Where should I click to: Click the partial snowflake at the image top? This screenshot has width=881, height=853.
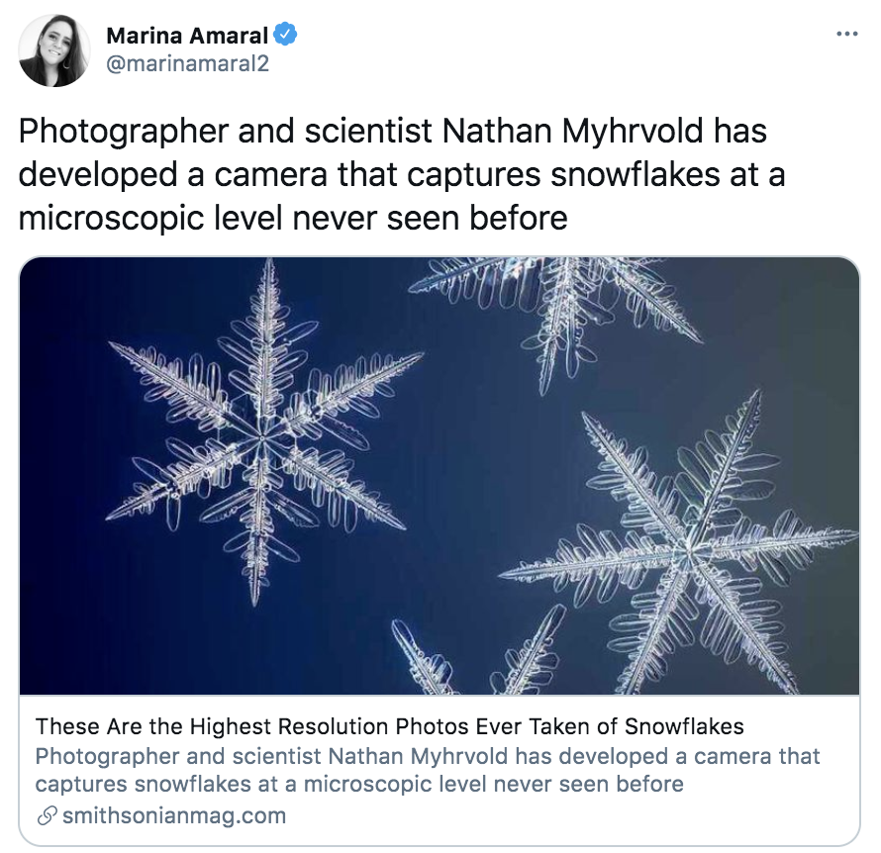point(564,297)
